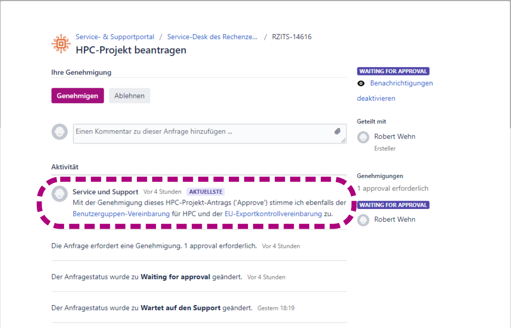Click the avatar next to the comment field
This screenshot has width=511, height=328.
(59, 132)
